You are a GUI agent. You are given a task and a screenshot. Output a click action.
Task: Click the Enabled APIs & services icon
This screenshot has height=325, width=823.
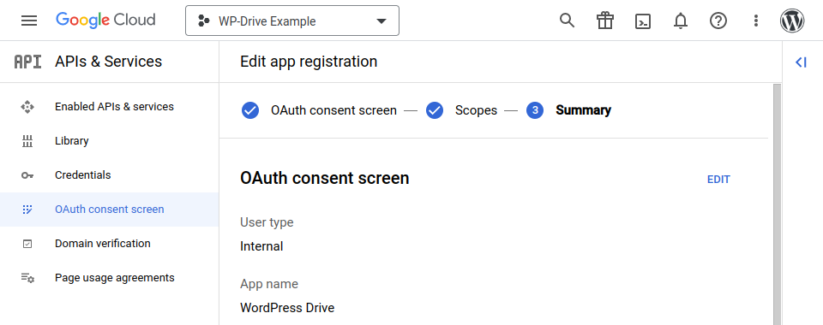27,107
